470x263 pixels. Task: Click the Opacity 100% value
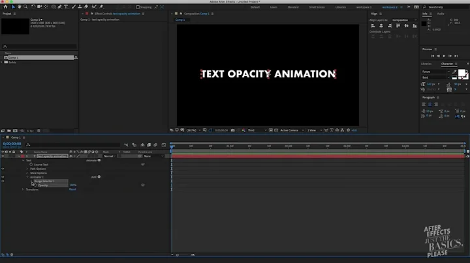coord(72,186)
